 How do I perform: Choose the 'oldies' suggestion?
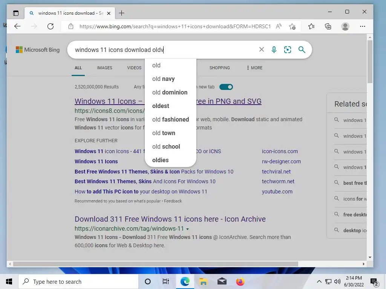click(170, 160)
